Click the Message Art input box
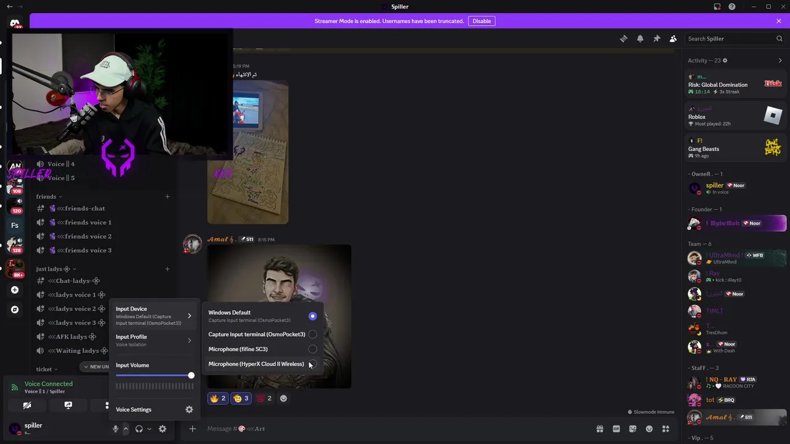Viewport: 790px width, 444px height. coord(395,429)
